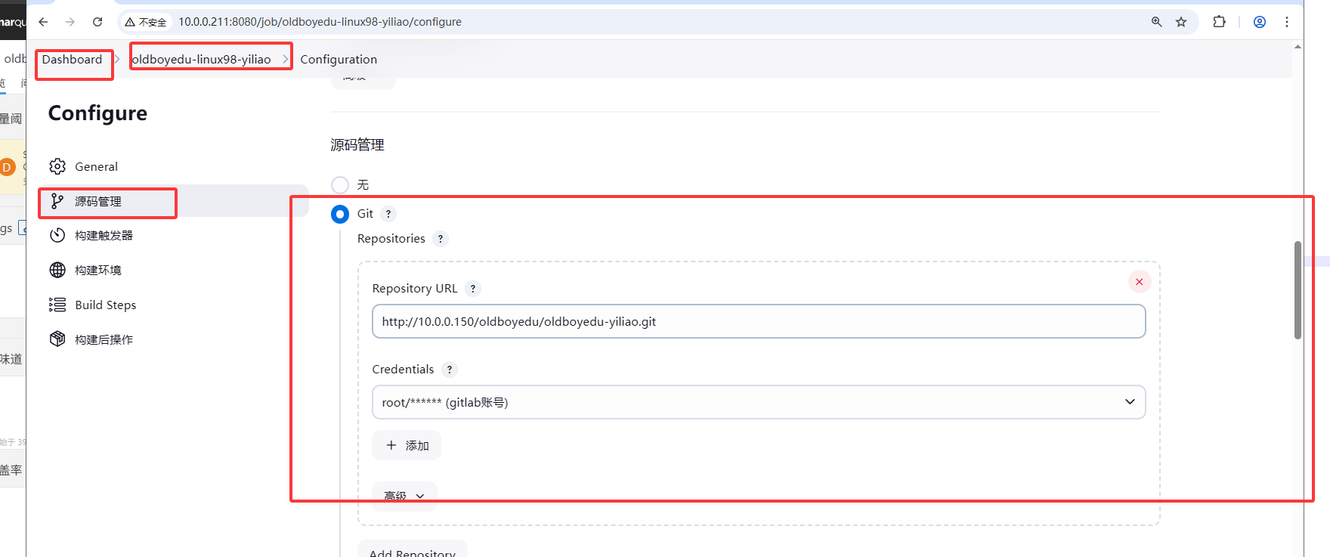
Task: Click into the Repository URL input field
Action: pos(759,321)
